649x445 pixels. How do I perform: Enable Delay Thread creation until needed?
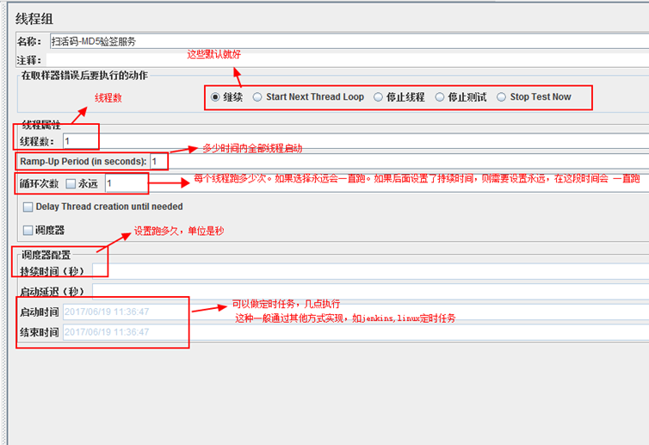(x=28, y=207)
